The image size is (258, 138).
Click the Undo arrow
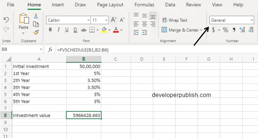pyautogui.click(x=6, y=20)
